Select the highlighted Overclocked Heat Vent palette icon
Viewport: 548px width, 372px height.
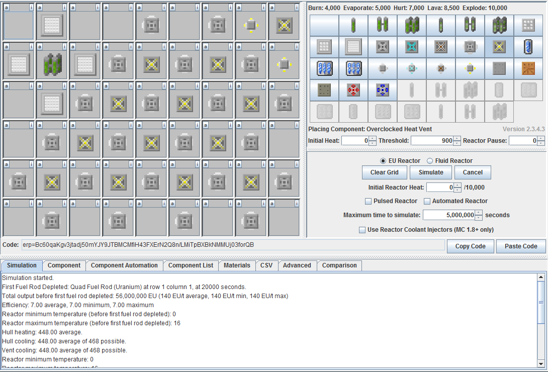click(x=499, y=47)
